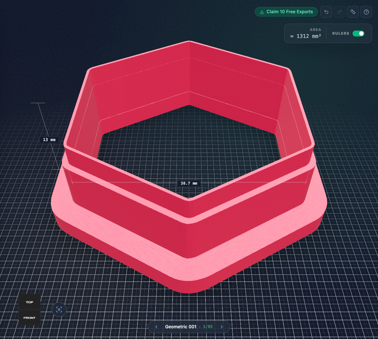
Task: Open the help question mark icon
Action: [366, 12]
